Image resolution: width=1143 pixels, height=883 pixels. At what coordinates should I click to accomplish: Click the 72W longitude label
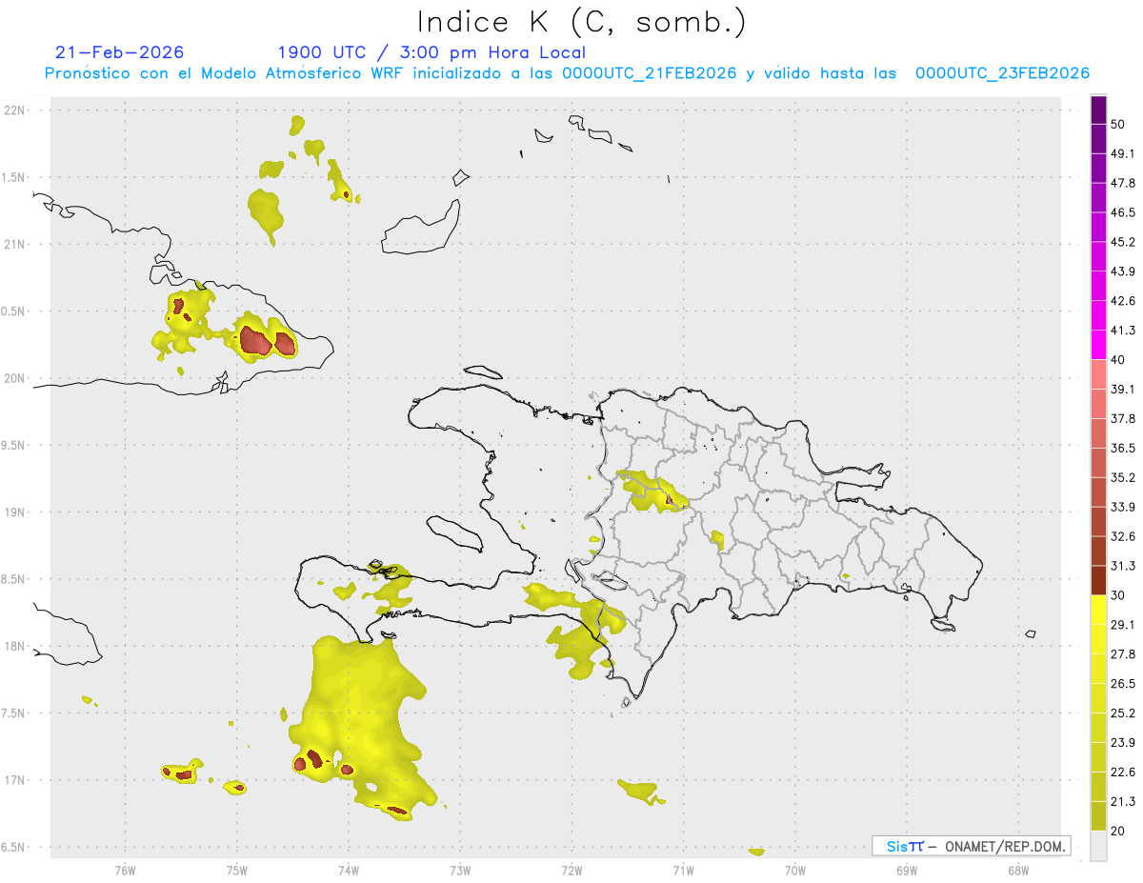coord(571,870)
